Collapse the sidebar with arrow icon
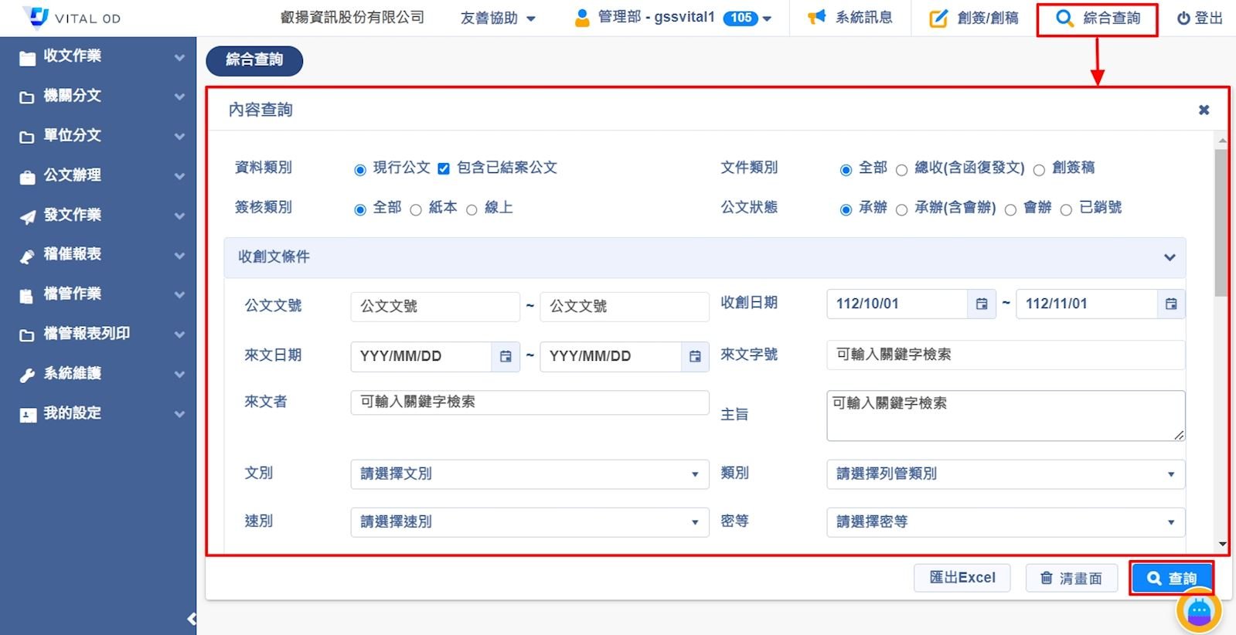 click(191, 619)
